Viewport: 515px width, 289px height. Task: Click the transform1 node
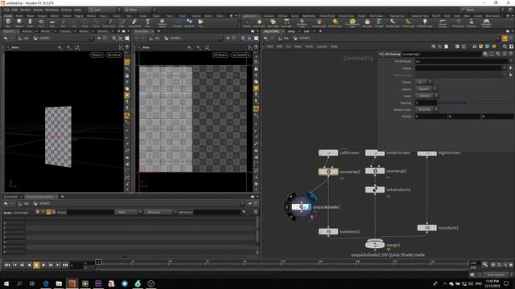tap(328, 232)
